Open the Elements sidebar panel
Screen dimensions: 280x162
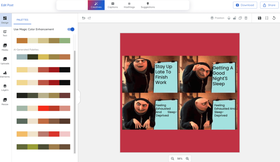(x=5, y=74)
